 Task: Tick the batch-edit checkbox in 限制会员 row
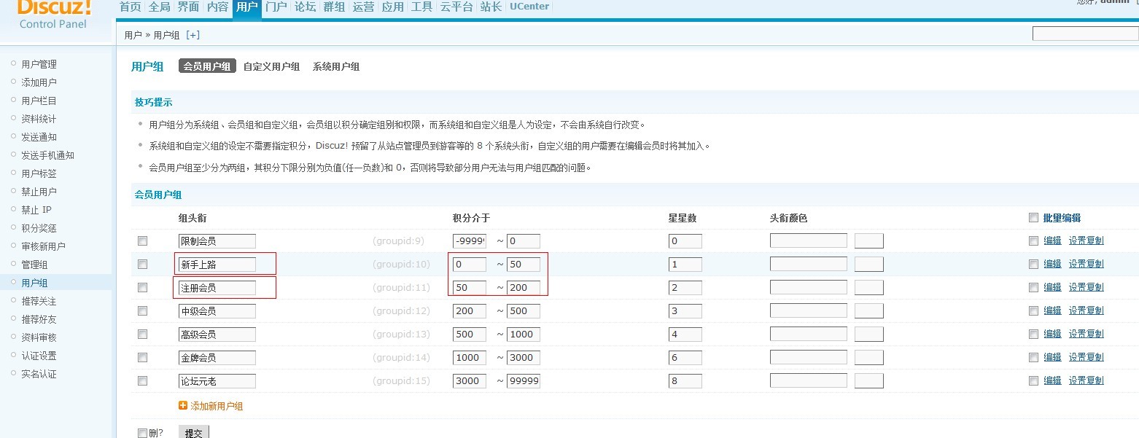tap(1033, 240)
